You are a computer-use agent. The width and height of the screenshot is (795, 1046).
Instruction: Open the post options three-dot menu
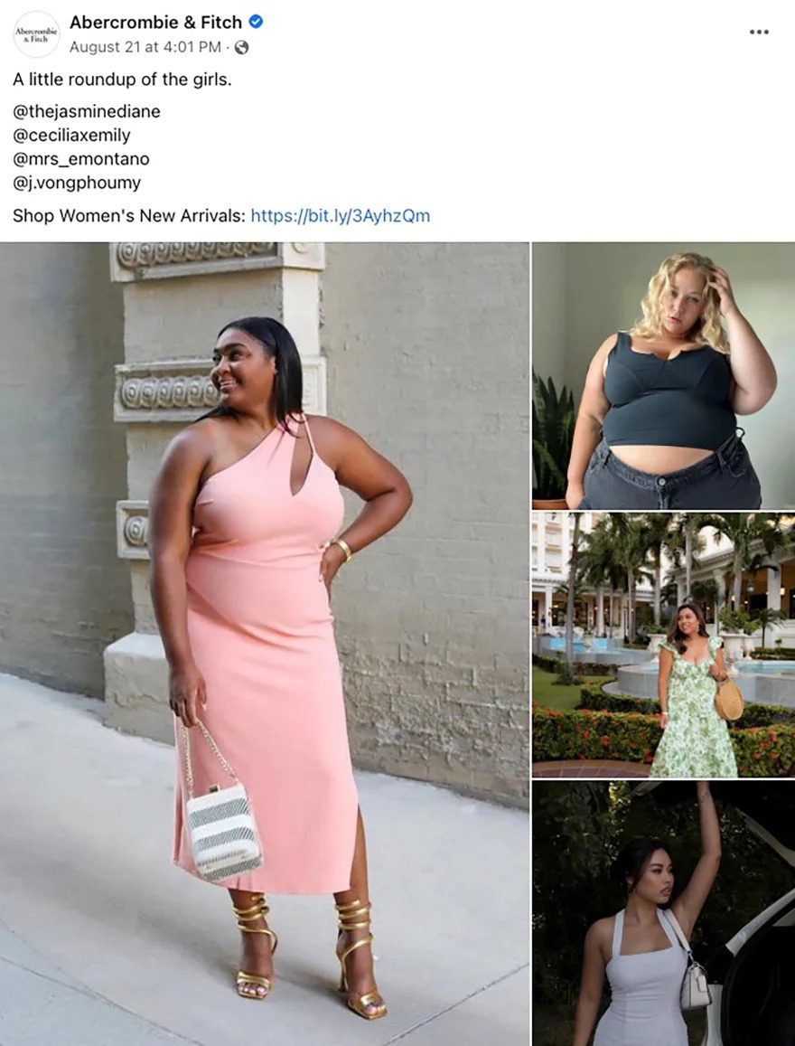point(758,32)
